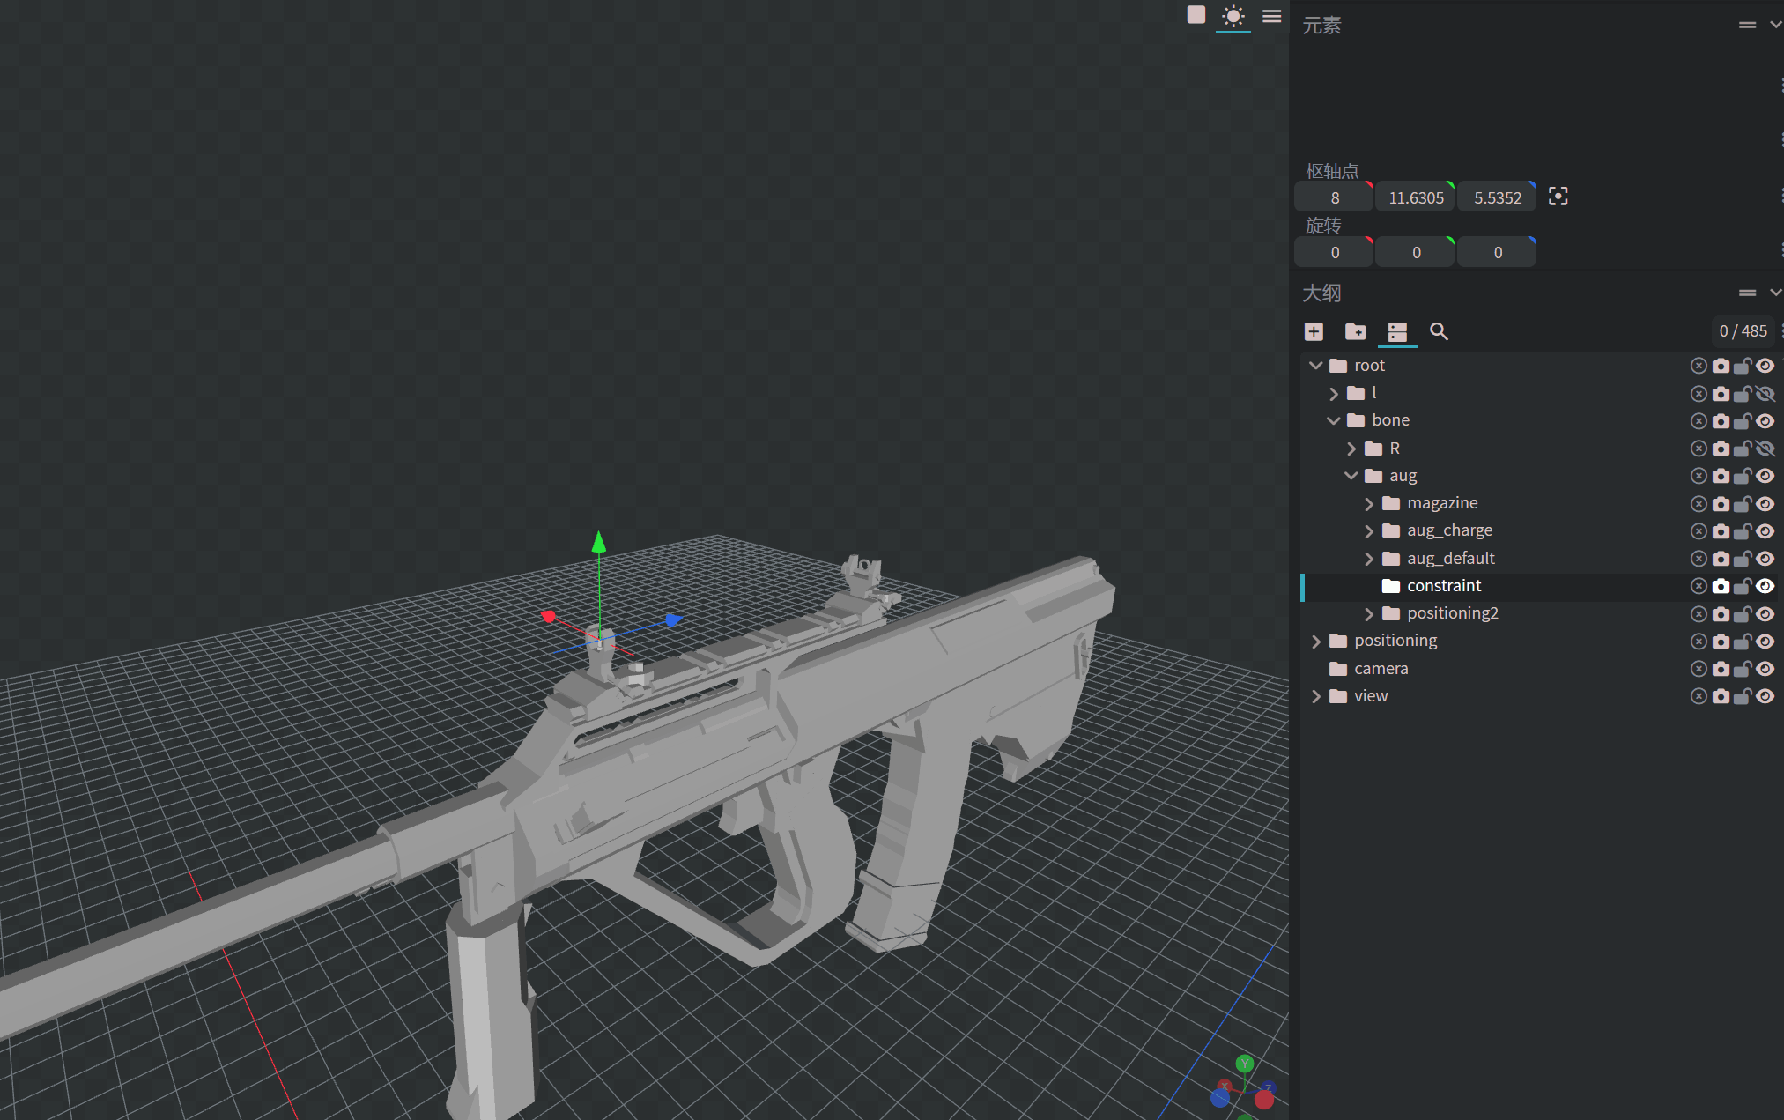Viewport: 1784px width, 1120px height.
Task: Toggle camera icon for constraint group
Action: (1721, 586)
